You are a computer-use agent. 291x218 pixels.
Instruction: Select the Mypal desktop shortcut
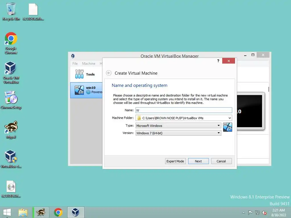[11, 130]
